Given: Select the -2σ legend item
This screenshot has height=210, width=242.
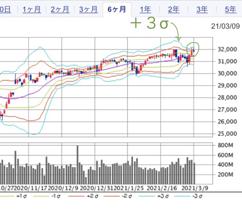Looking at the screenshot, I should [128, 196].
